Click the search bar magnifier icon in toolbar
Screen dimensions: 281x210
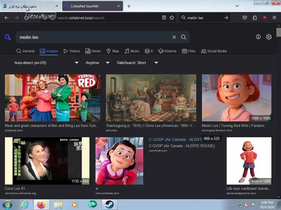tap(183, 17)
